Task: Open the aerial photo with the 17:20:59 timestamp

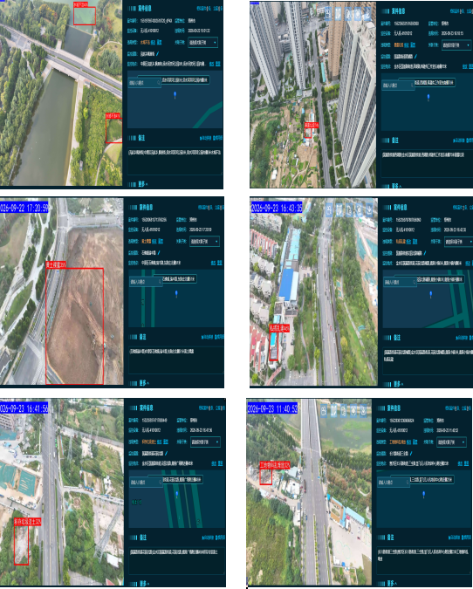Action: 62,291
